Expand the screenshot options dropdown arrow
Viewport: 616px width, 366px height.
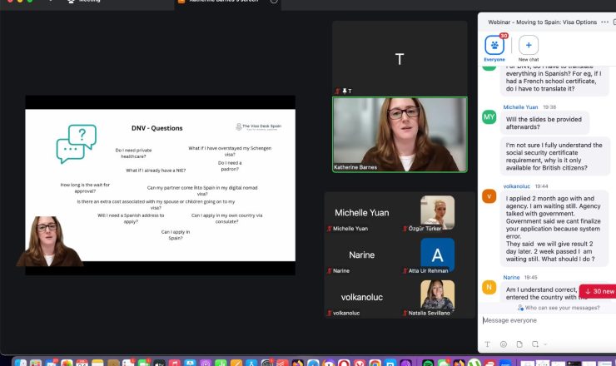point(544,344)
